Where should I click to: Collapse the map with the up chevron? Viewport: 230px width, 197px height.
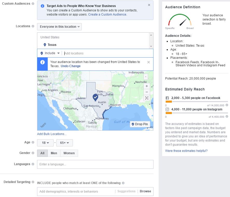click(145, 77)
